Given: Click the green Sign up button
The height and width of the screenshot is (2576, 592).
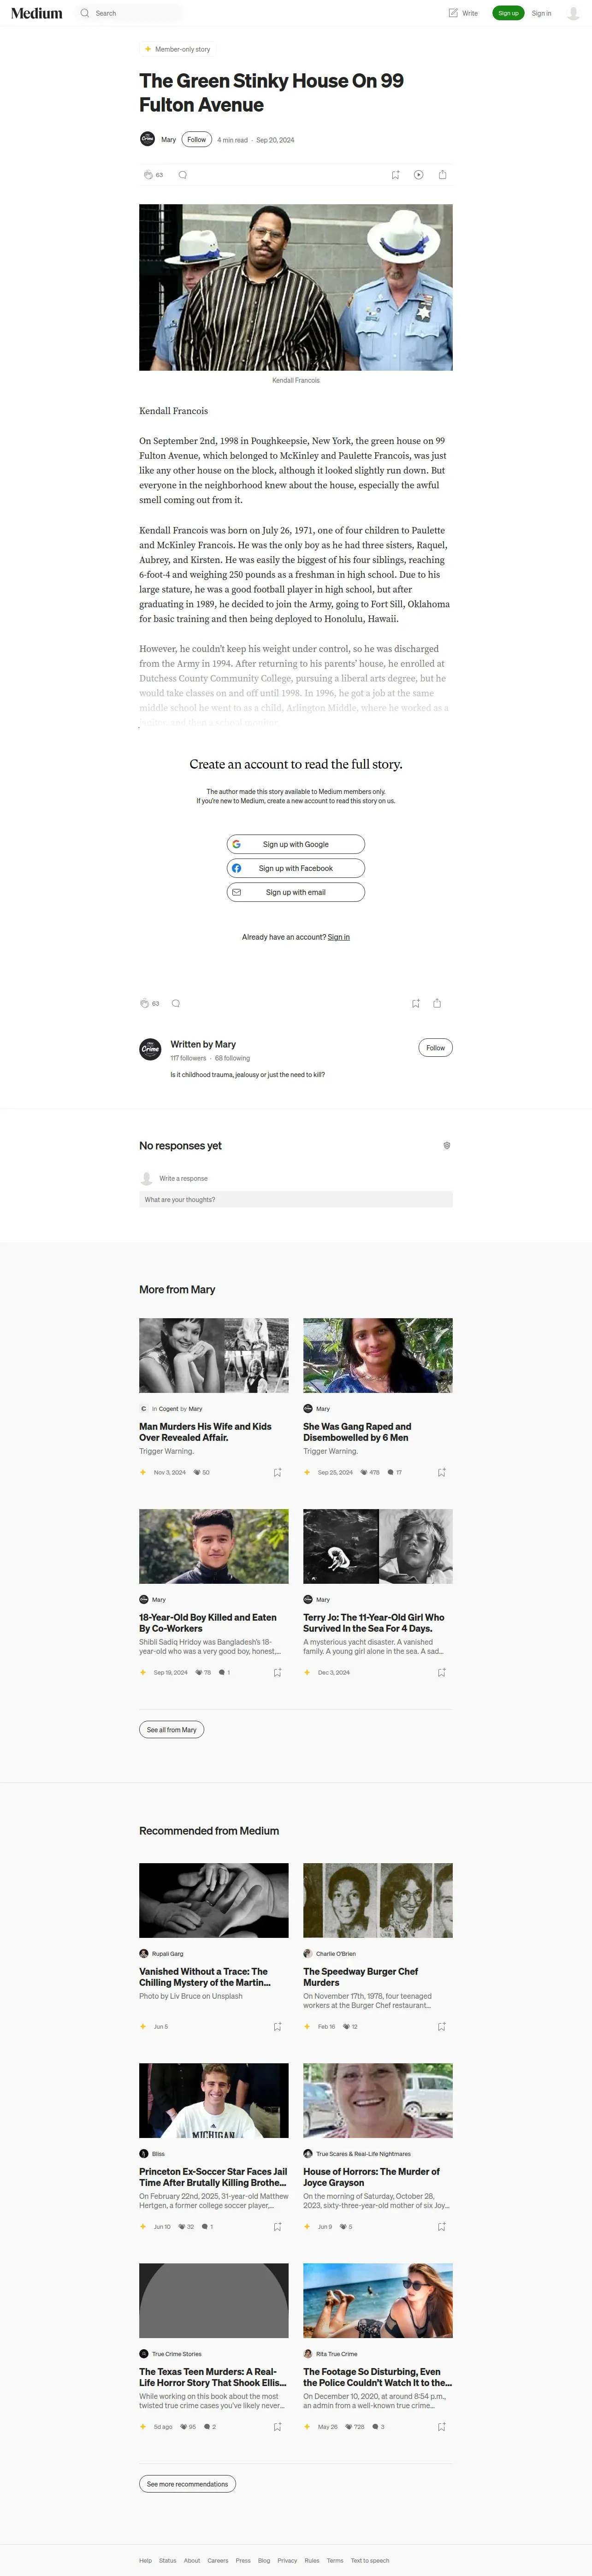Looking at the screenshot, I should (508, 13).
